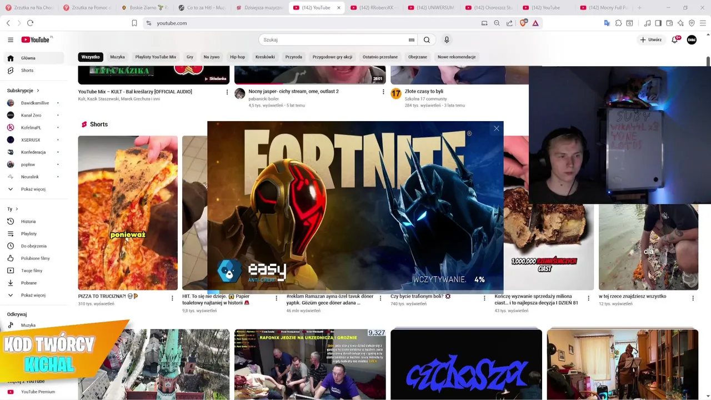This screenshot has width=711, height=400.
Task: Select the Gry filter chip
Action: pos(190,57)
